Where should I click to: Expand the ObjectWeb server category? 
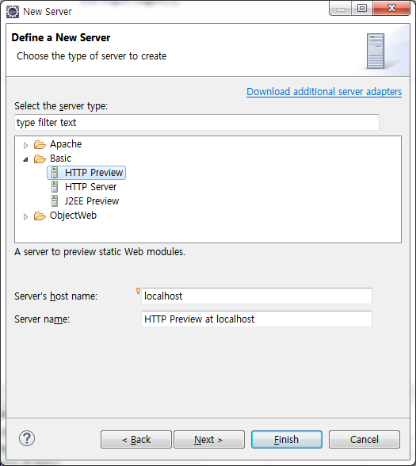point(25,216)
